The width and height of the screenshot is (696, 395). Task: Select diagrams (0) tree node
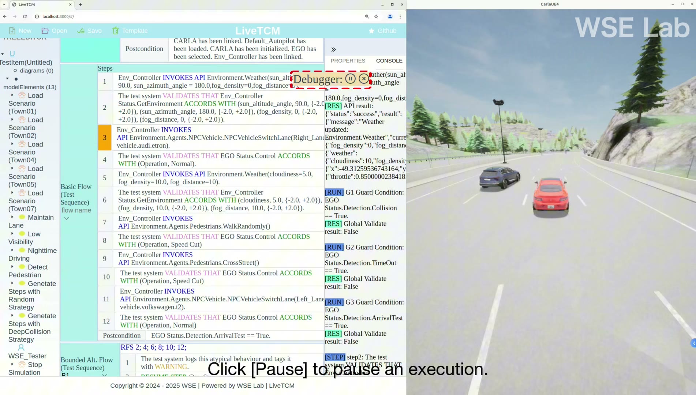click(37, 71)
